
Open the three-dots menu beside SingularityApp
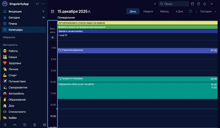pyautogui.click(x=43, y=4)
